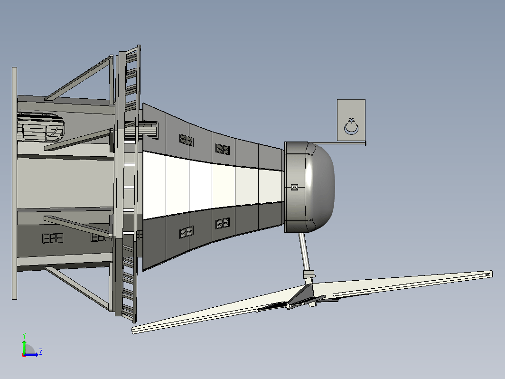The width and height of the screenshot is (505, 379).
Task: Select the flag with crescent and star
Action: [x=351, y=120]
